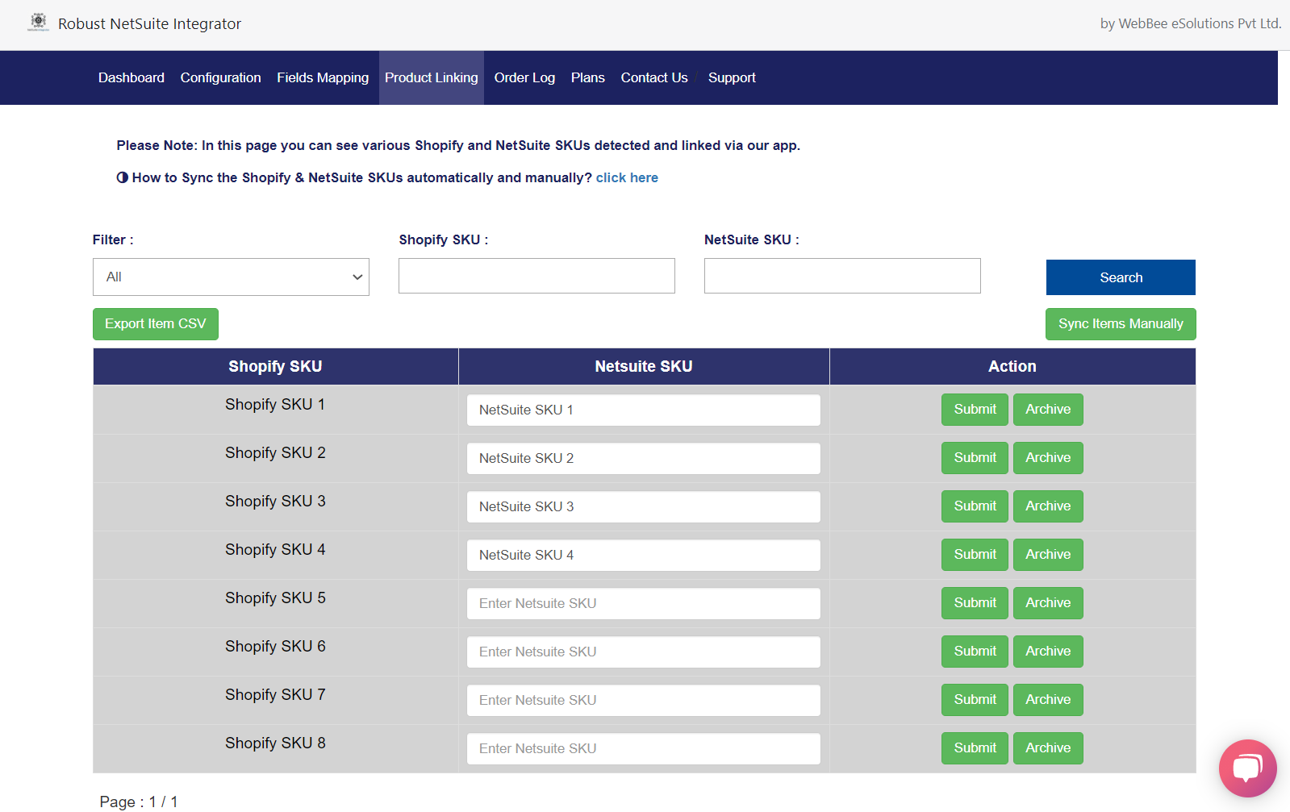
Task: Click the 'Shopify SKU 1' cell text
Action: 275,405
